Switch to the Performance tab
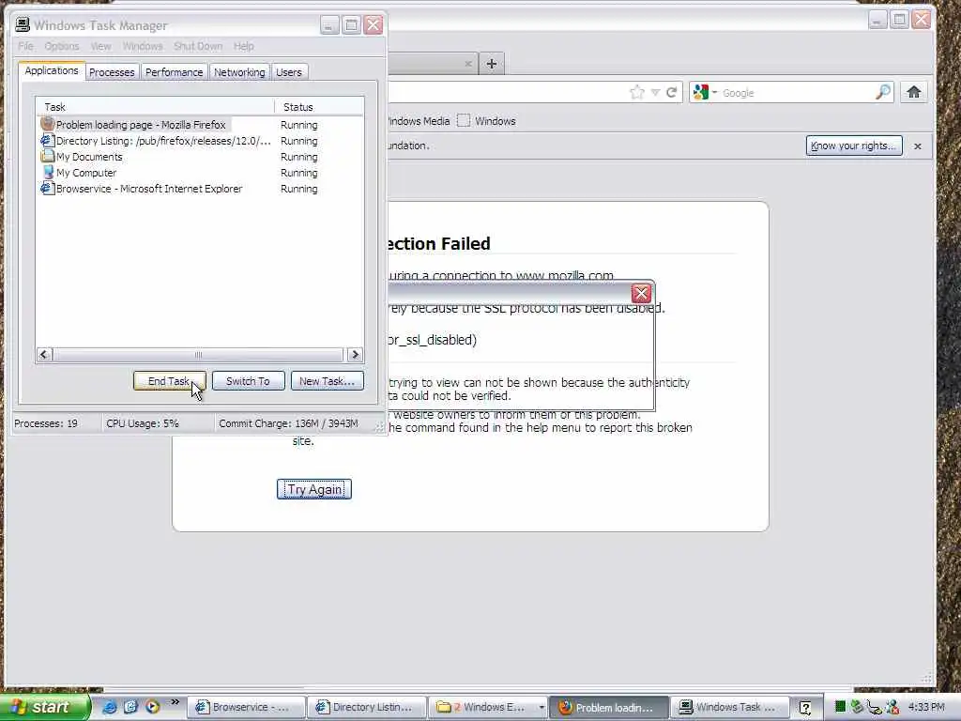The width and height of the screenshot is (961, 721). click(x=174, y=72)
